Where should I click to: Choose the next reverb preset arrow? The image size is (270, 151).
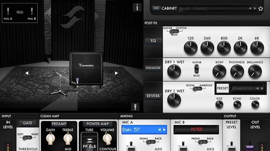pyautogui.click(x=262, y=89)
